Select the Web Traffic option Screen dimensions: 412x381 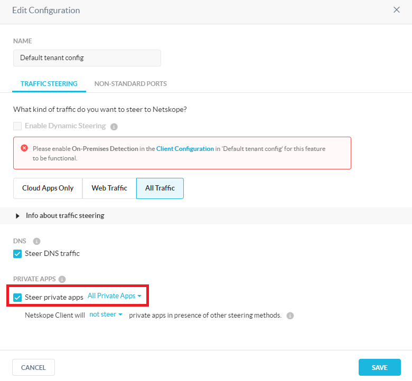pos(109,188)
